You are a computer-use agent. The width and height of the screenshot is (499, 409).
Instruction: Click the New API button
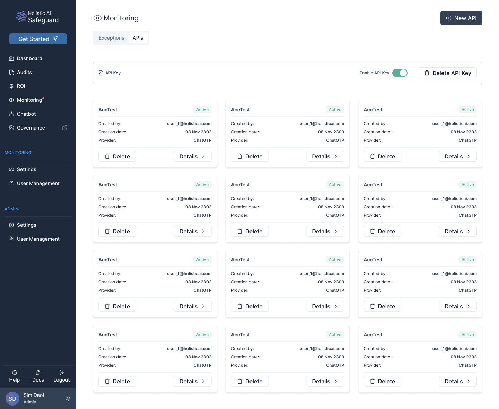click(461, 18)
